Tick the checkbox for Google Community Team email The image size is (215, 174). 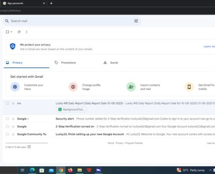[x=7, y=134]
